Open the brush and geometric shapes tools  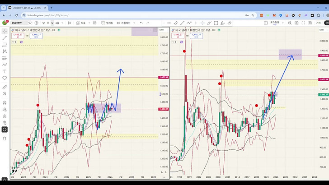click(5, 65)
